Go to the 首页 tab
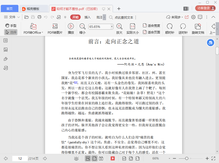219x163 pixels. (9, 9)
